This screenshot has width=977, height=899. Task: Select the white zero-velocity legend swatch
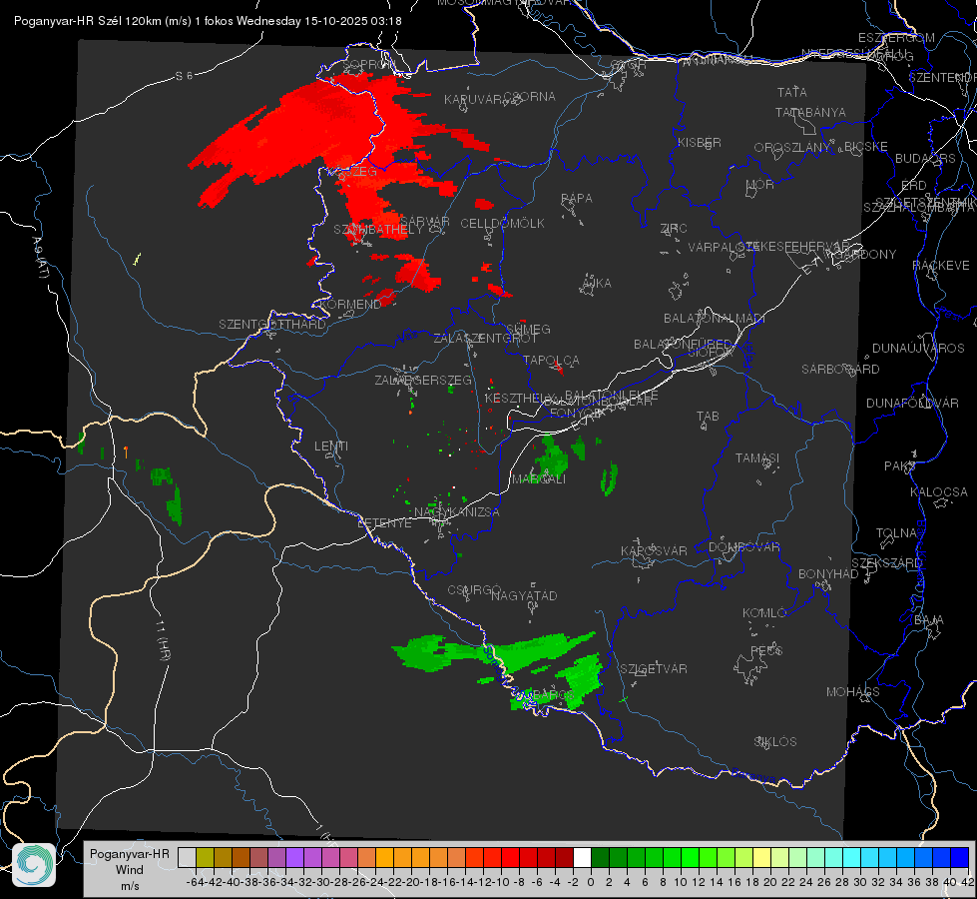[582, 857]
